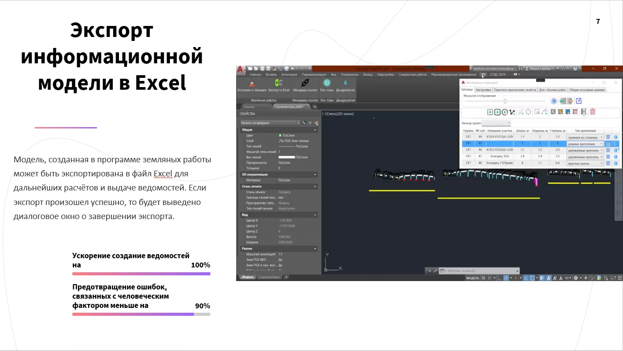This screenshot has height=351, width=623.
Task: Open the Менеджер ссылок tool
Action: click(x=305, y=87)
